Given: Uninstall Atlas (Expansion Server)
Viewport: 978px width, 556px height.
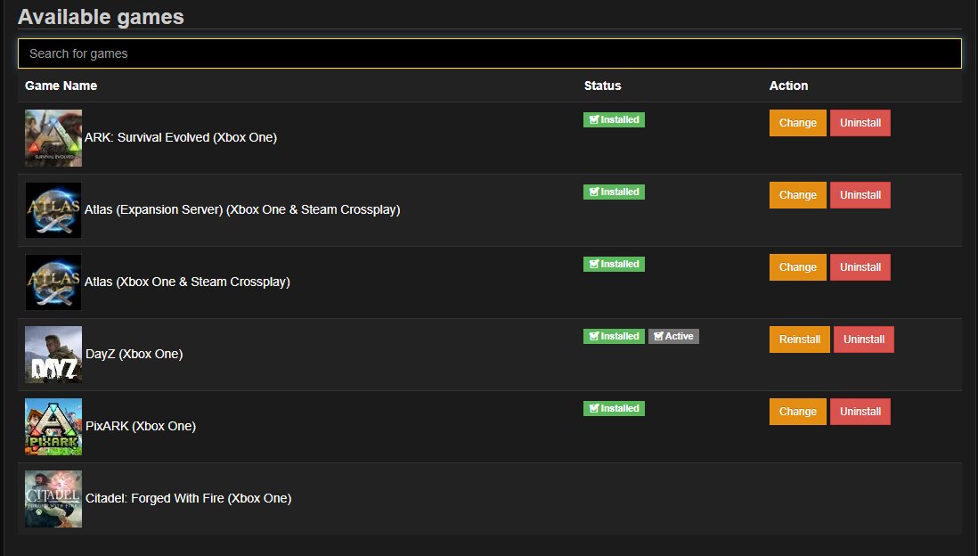Looking at the screenshot, I should tap(860, 195).
